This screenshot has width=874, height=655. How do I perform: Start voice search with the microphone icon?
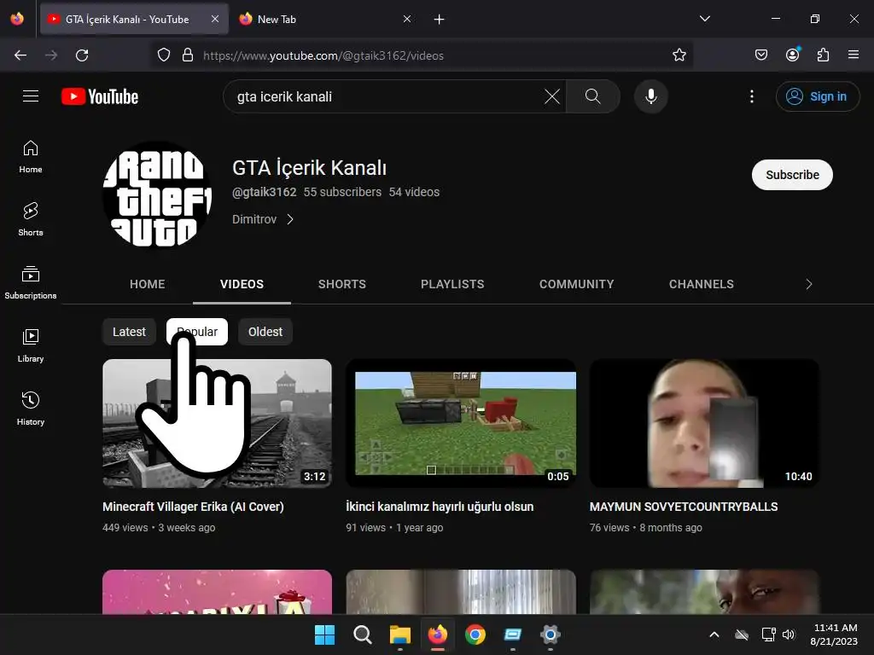click(x=650, y=96)
